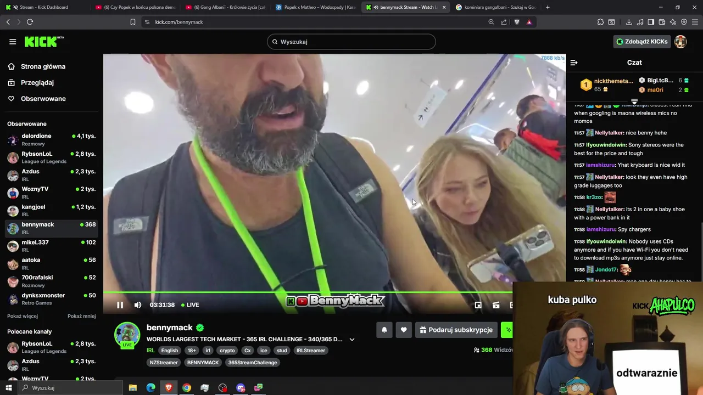The image size is (703, 395).
Task: Go to Strona główna
Action: click(x=43, y=66)
